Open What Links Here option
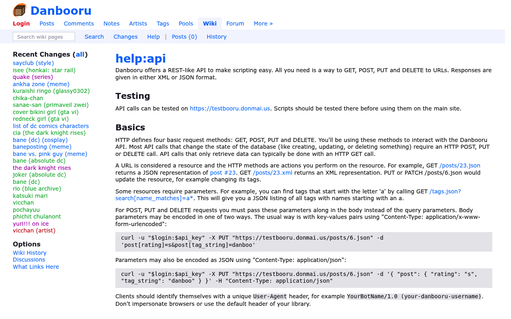The height and width of the screenshot is (319, 511). 36,267
